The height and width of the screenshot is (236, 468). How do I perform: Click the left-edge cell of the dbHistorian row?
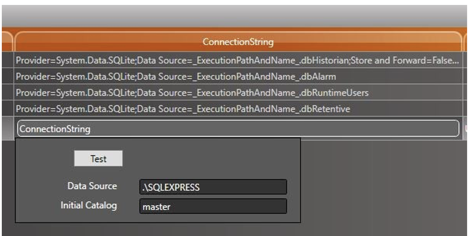tap(6, 60)
